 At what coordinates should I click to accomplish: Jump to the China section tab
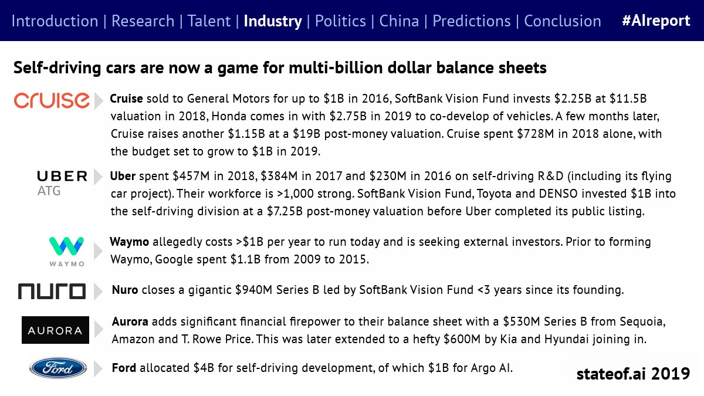(x=399, y=22)
